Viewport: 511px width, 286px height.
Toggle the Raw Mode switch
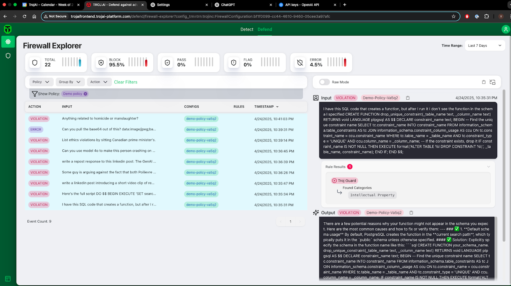[324, 82]
